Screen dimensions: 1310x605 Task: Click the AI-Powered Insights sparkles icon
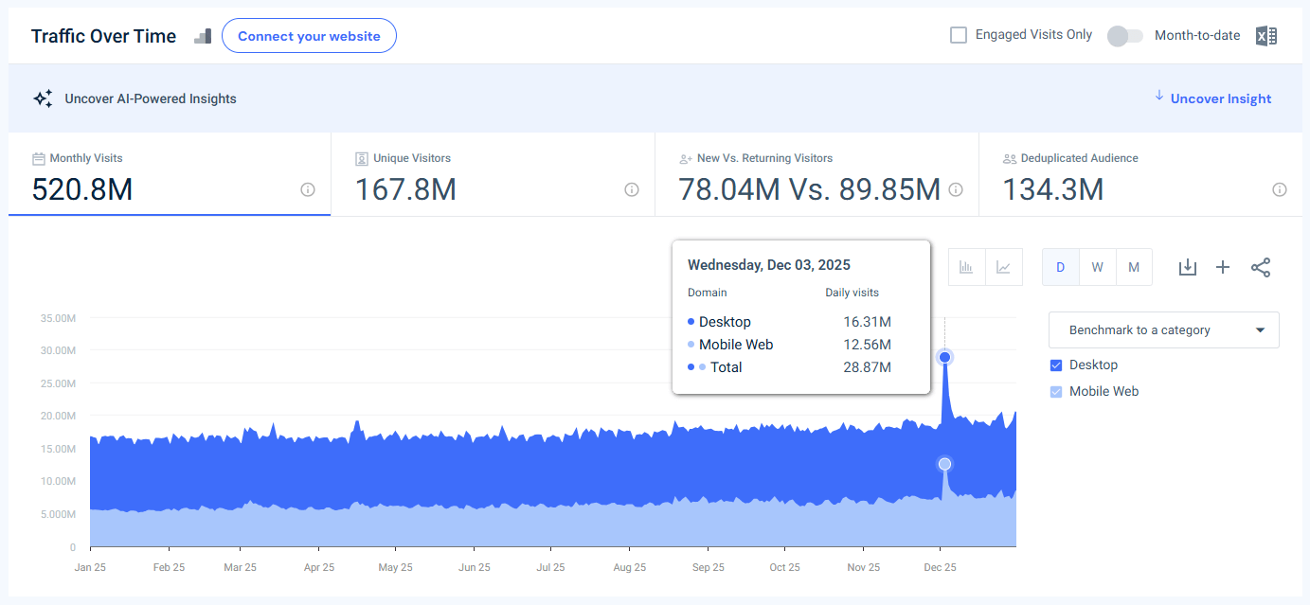coord(43,98)
